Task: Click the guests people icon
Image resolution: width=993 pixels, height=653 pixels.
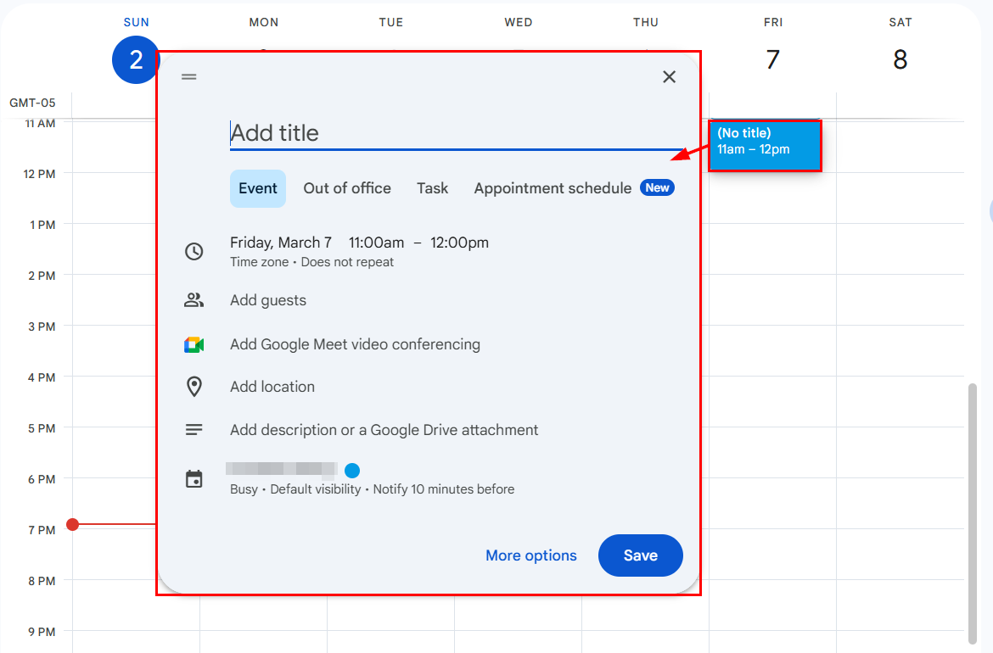Action: (x=194, y=300)
